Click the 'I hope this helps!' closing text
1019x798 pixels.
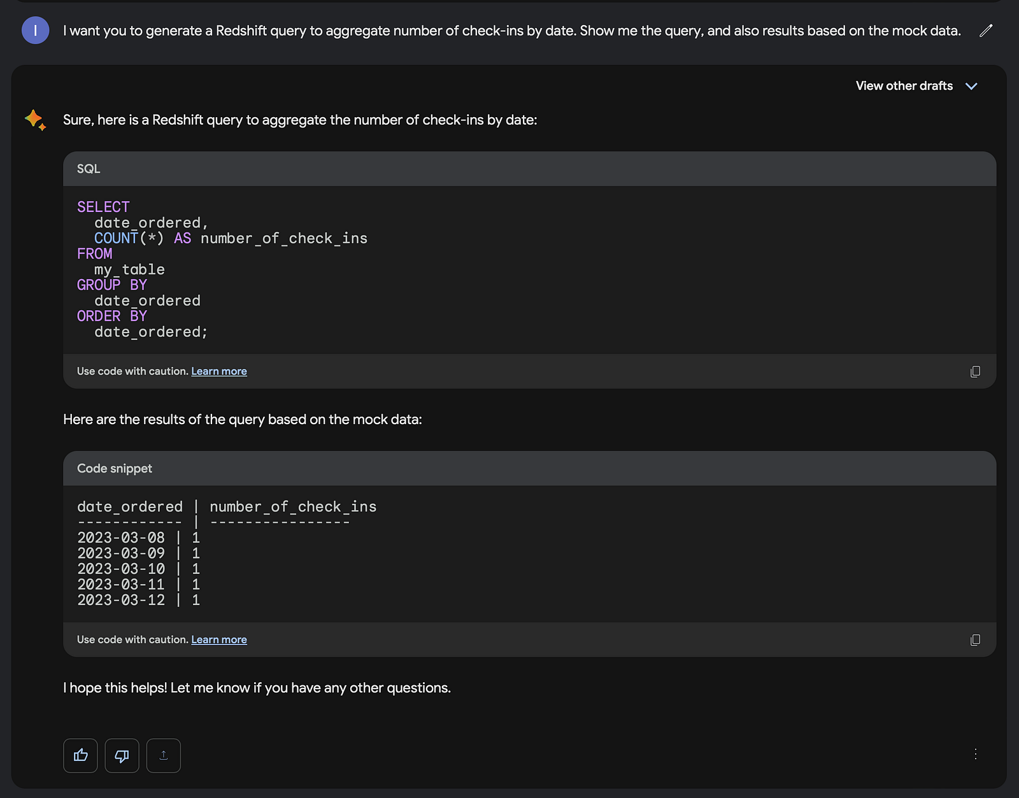[x=257, y=688]
